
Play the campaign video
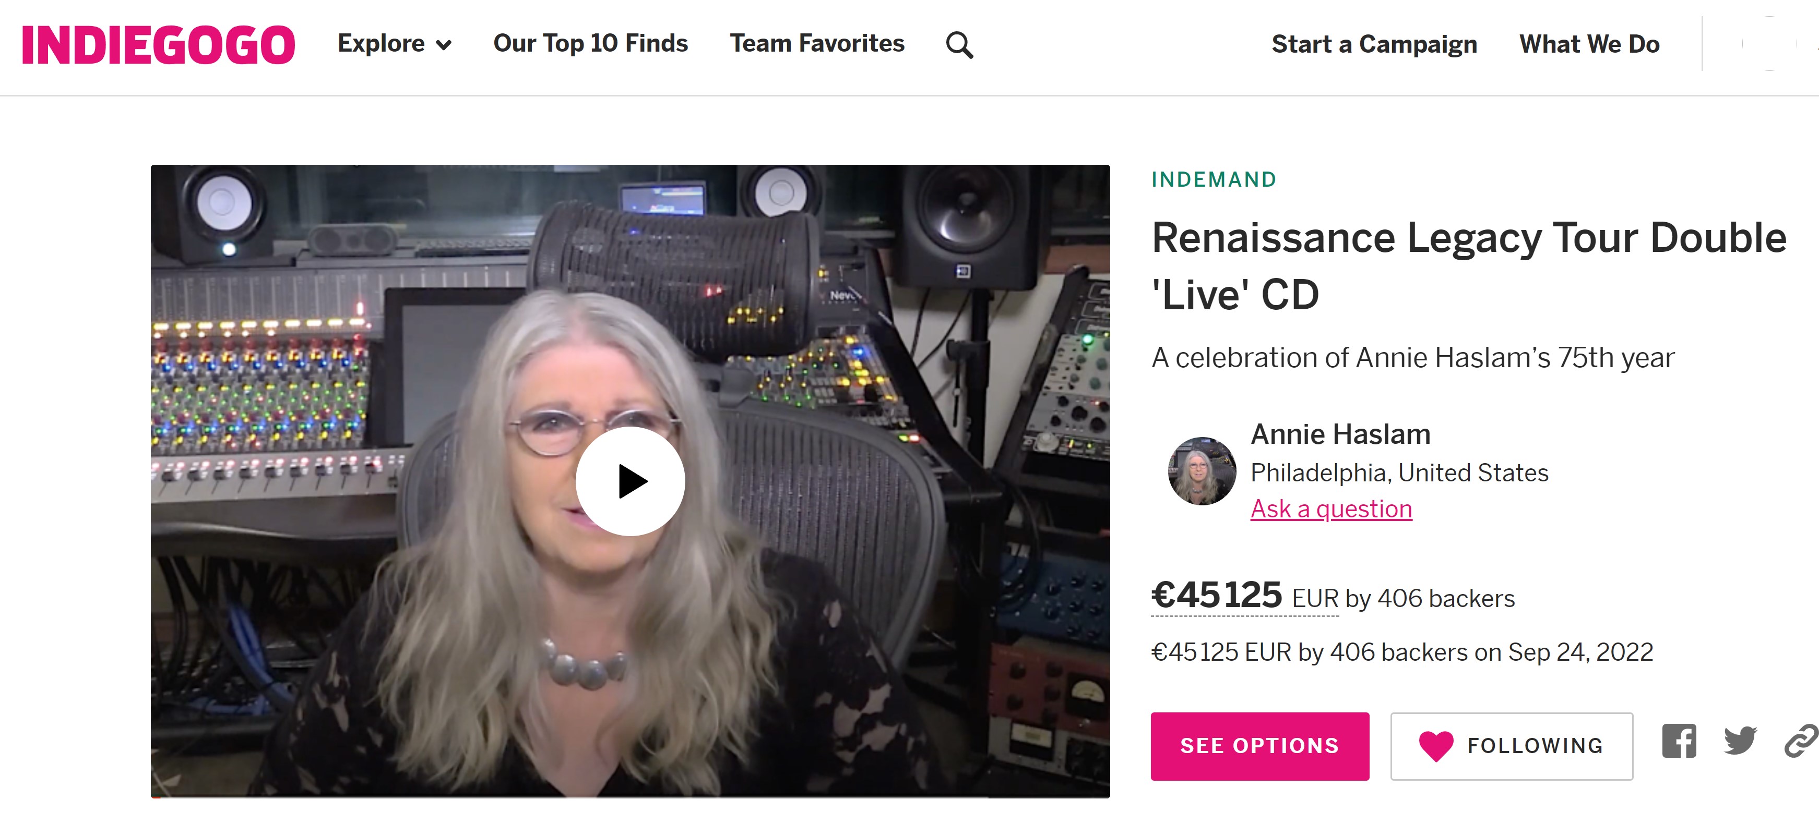[x=630, y=481]
